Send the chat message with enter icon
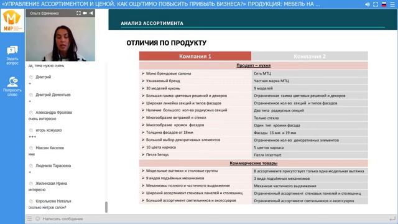 point(392,218)
